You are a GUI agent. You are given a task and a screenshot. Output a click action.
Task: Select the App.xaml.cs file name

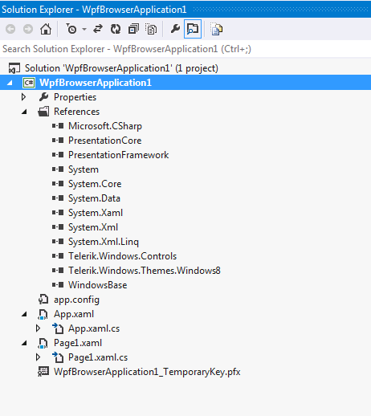pos(94,328)
